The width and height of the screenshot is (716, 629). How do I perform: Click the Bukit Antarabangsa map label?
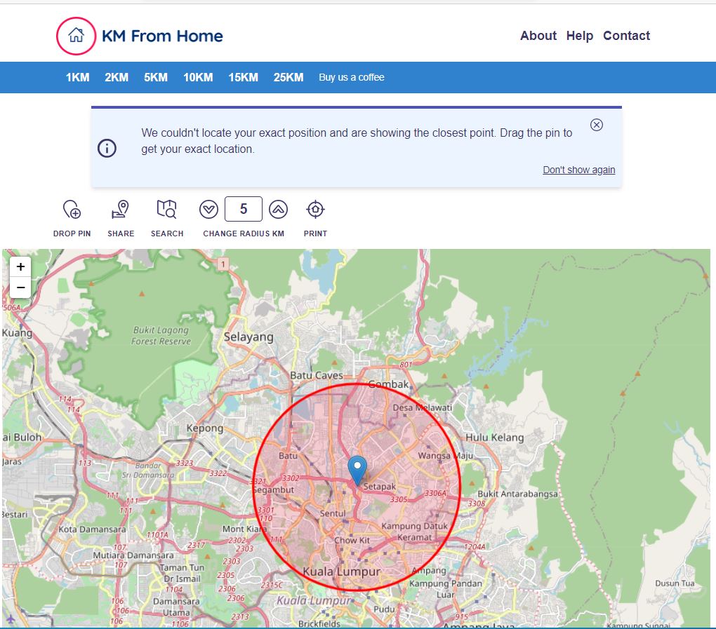(x=517, y=494)
